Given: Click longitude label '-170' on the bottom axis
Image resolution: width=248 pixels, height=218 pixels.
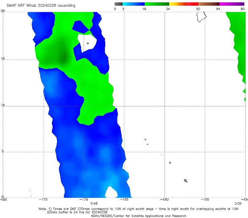Looking at the screenshot, I should click(83, 200).
